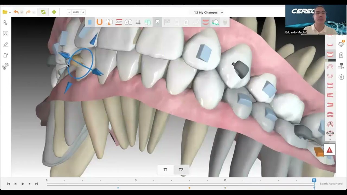
Task: Click stage 10 on the timeline
Action: click(x=225, y=180)
